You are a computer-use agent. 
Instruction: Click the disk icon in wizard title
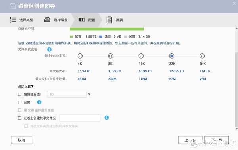coord(13,6)
